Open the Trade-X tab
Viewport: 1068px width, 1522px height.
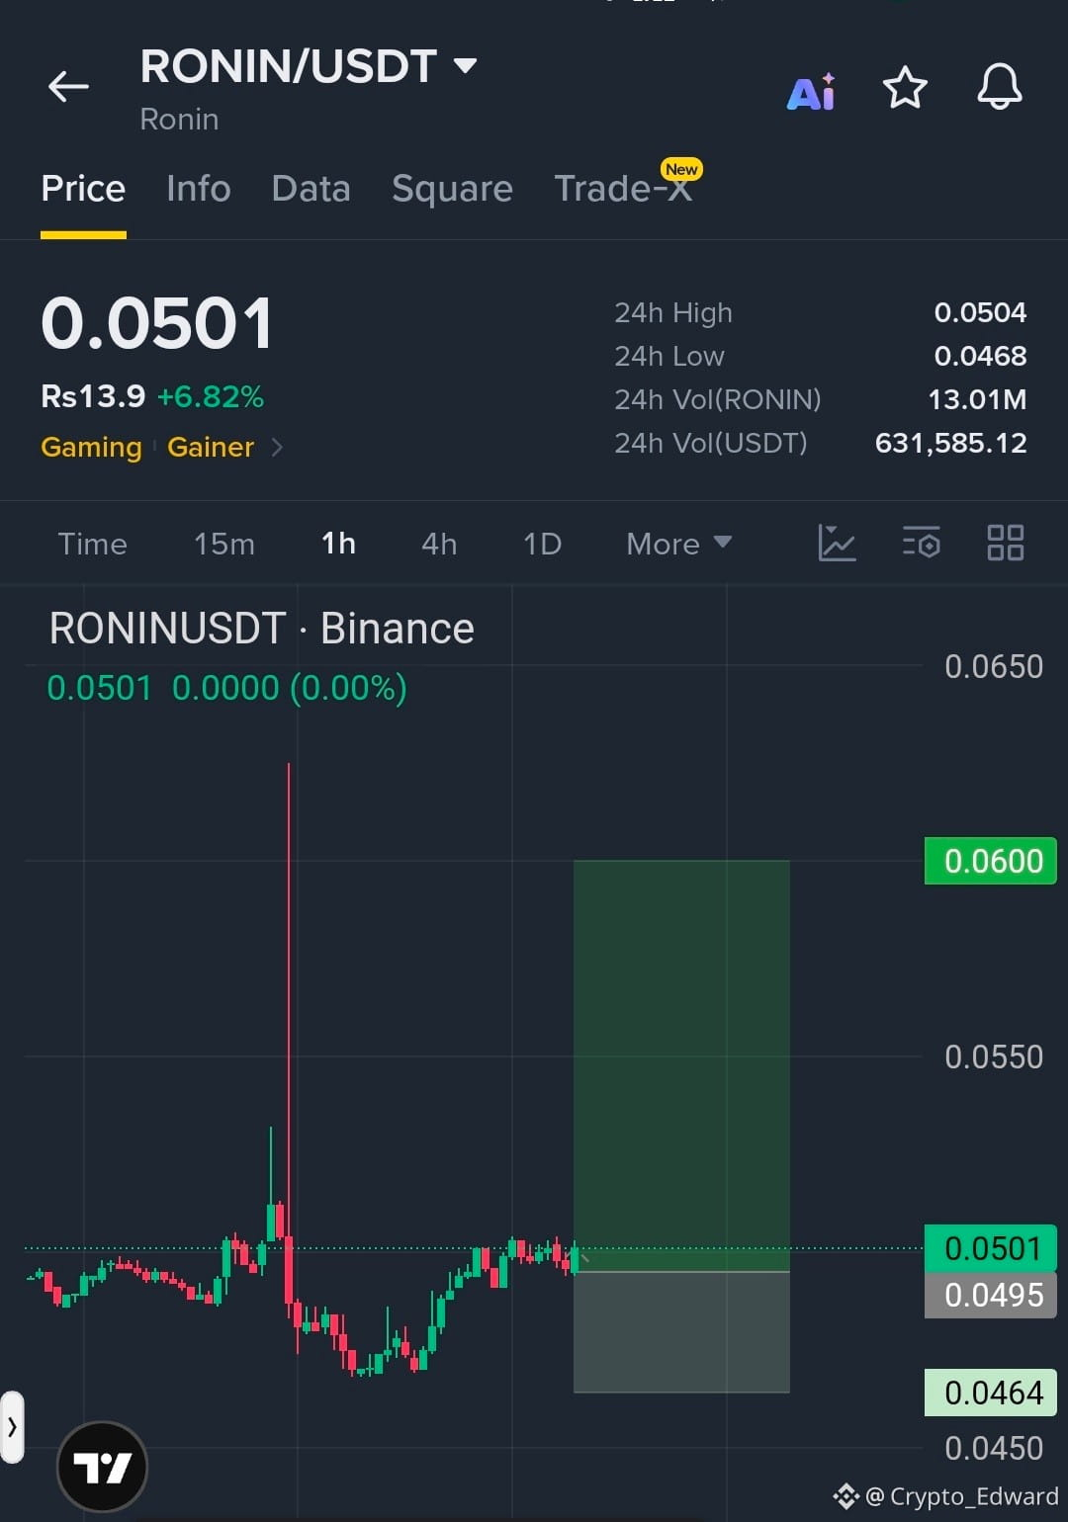pos(623,189)
